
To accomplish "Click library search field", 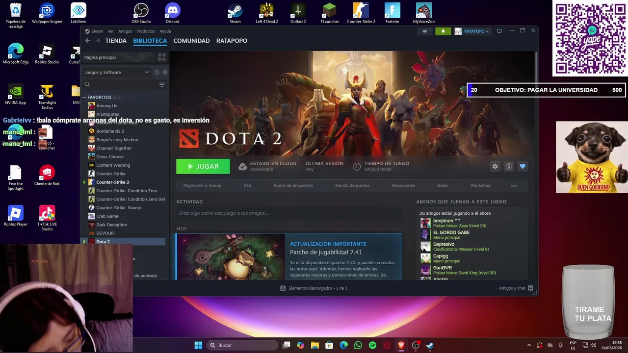I will coord(120,84).
